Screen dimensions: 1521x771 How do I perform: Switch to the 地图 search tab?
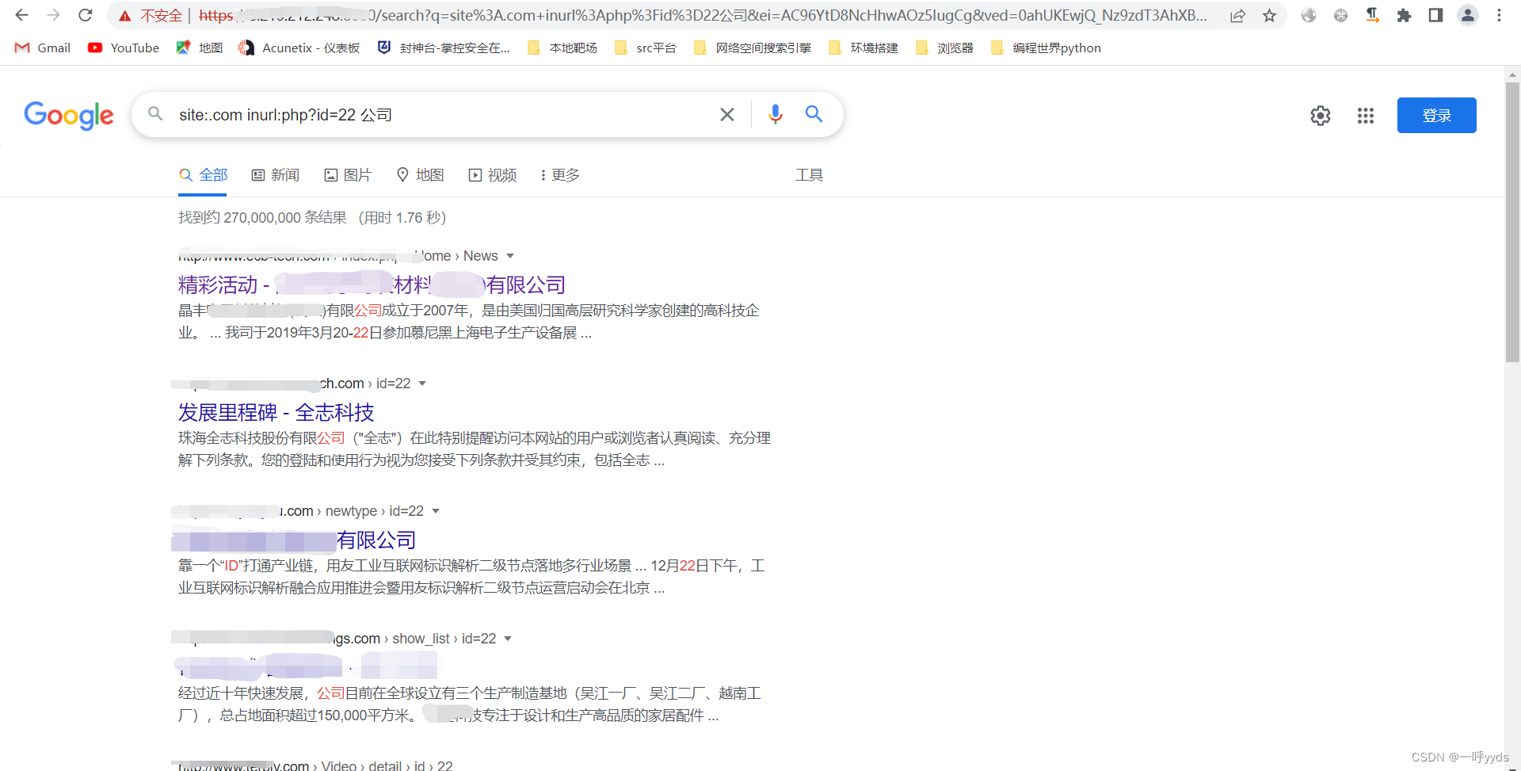421,175
